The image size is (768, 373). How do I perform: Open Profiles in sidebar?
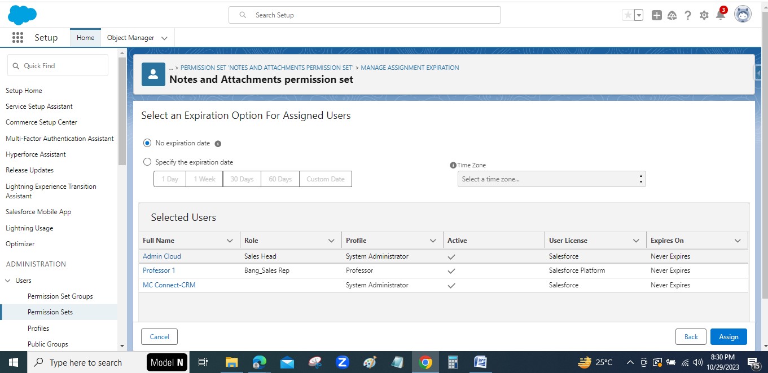pyautogui.click(x=38, y=328)
